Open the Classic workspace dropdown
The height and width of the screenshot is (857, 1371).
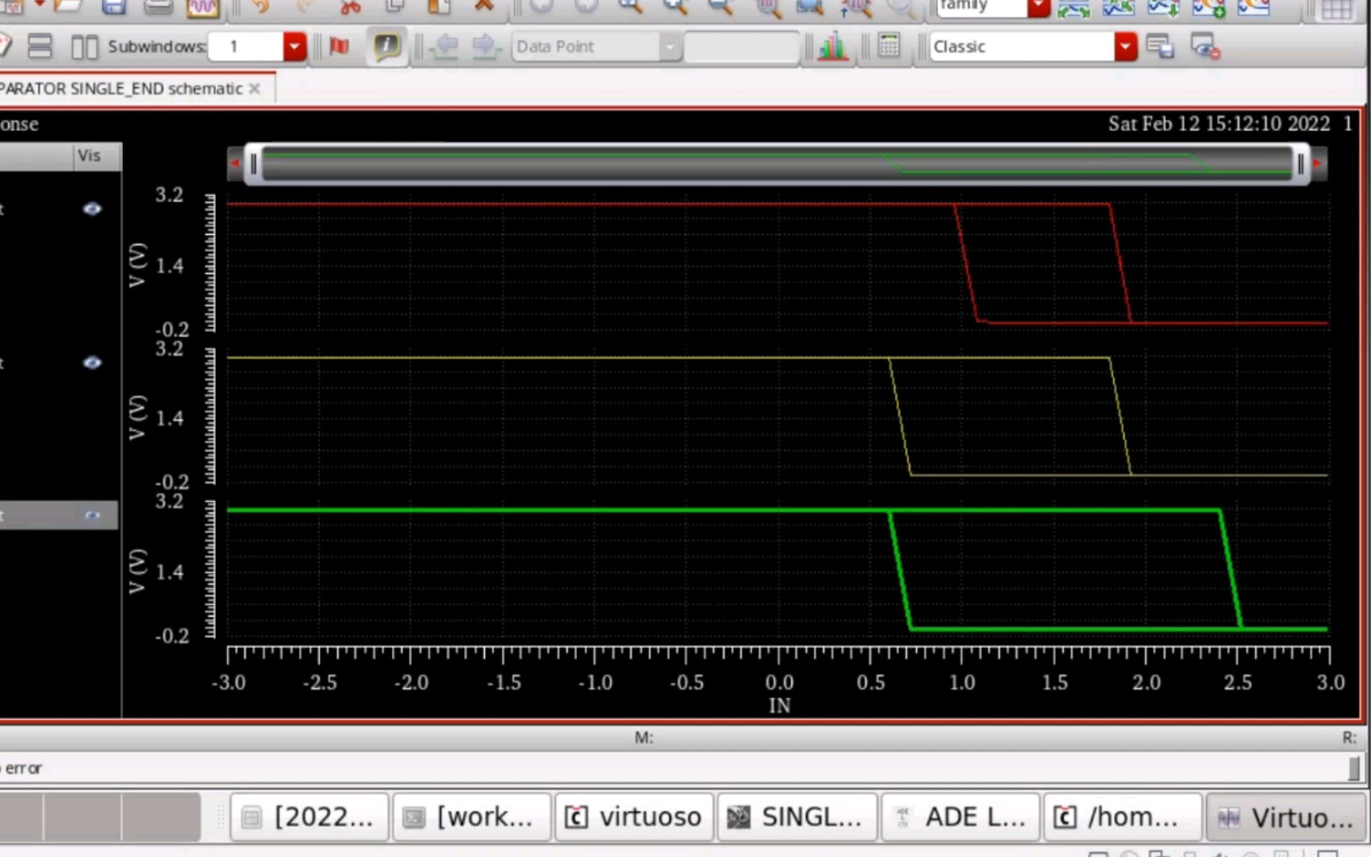pyautogui.click(x=1125, y=47)
